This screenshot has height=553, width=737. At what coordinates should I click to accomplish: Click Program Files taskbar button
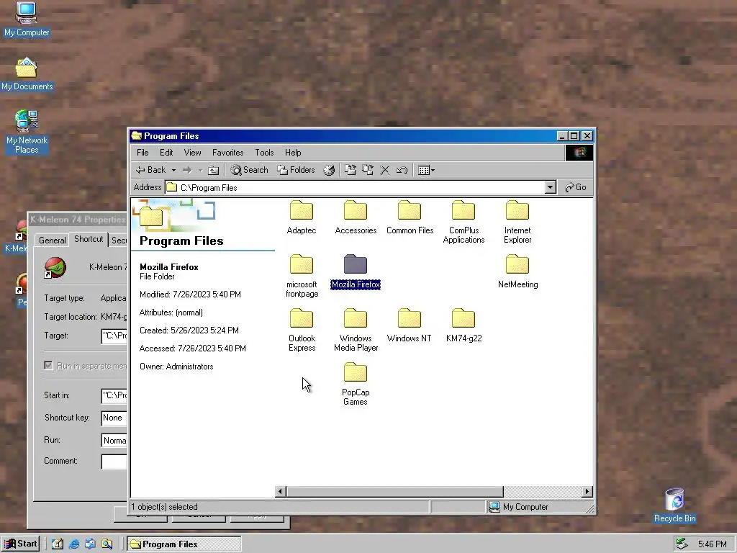pyautogui.click(x=184, y=544)
